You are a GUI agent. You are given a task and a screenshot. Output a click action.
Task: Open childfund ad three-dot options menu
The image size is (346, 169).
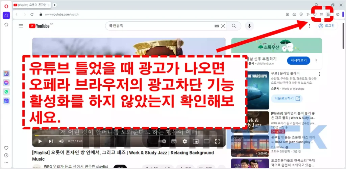(316, 60)
